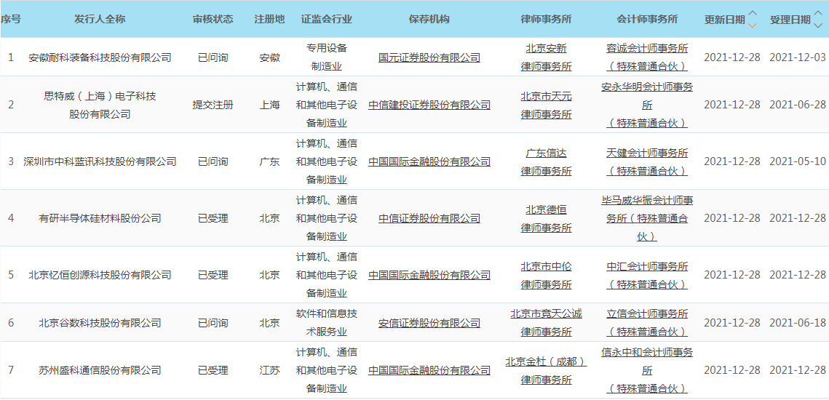Image resolution: width=829 pixels, height=400 pixels.
Task: Open the 安永华明会计师事务所 accounting firm link
Action: coord(647,87)
